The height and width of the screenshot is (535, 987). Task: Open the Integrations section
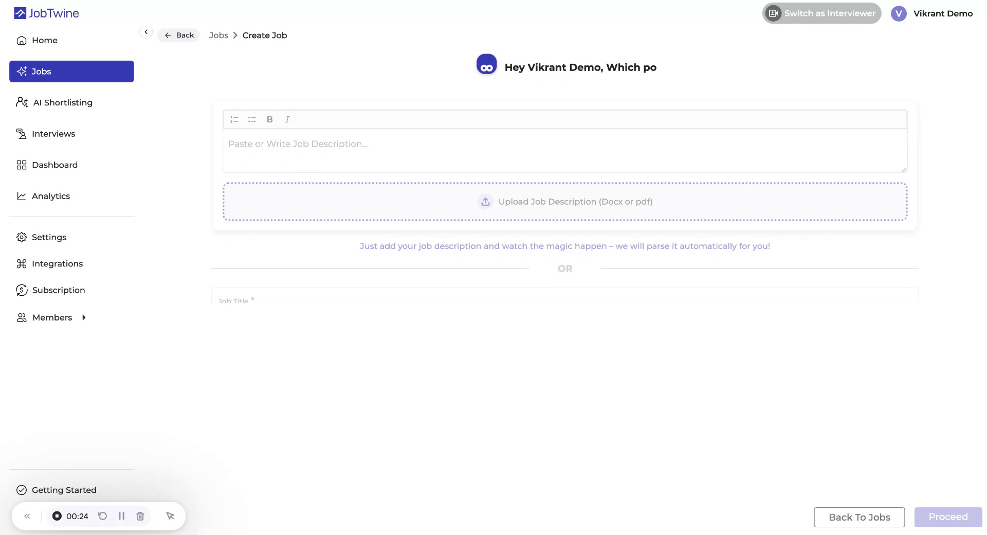tap(58, 263)
